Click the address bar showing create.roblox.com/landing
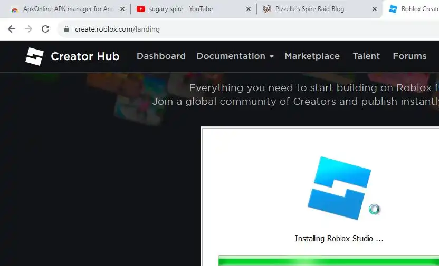 click(x=248, y=29)
